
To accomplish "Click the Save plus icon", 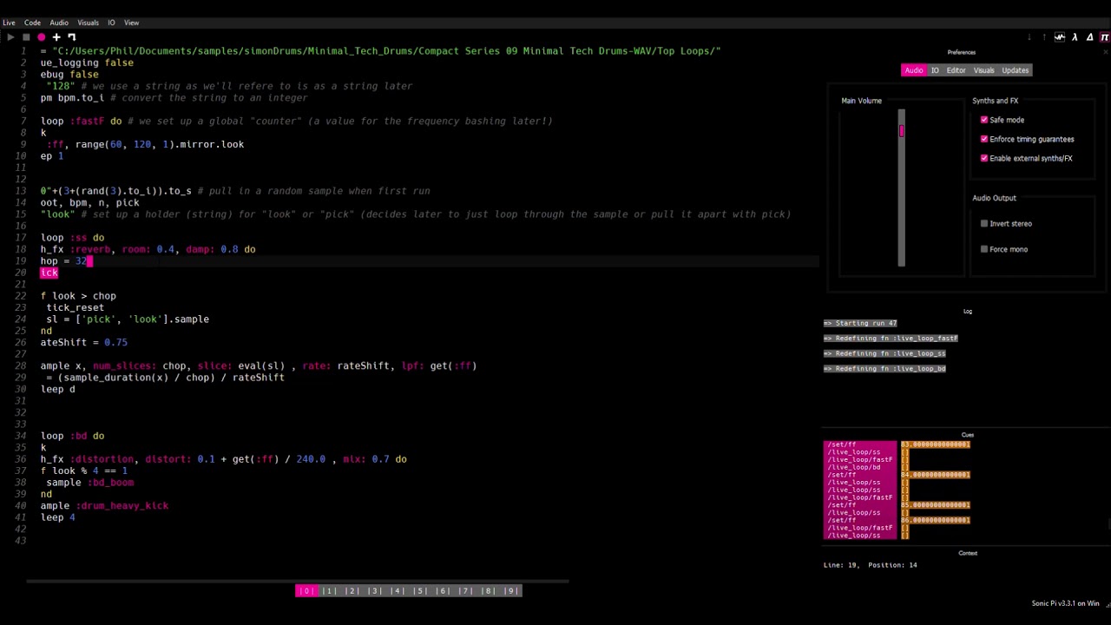I will point(56,37).
